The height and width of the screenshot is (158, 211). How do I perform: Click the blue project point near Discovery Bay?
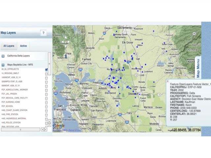tap(117, 106)
